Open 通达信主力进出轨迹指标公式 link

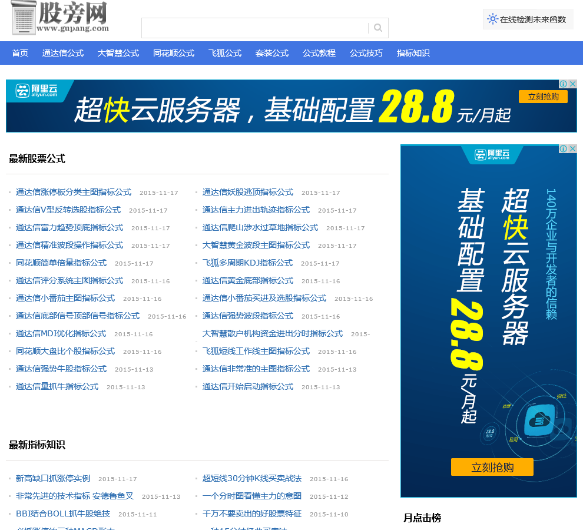tap(256, 210)
